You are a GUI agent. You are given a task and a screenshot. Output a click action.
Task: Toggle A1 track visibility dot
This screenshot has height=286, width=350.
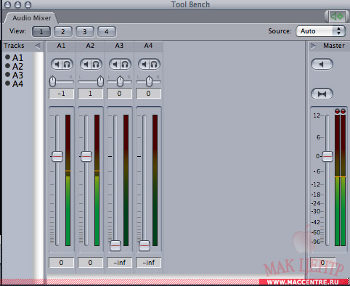(7, 57)
